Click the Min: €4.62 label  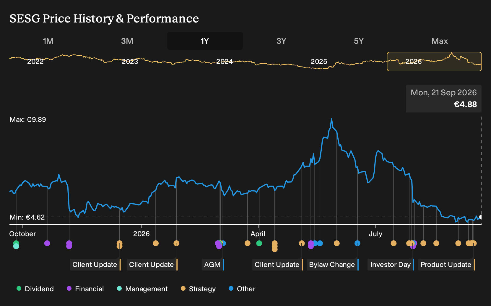tap(27, 217)
